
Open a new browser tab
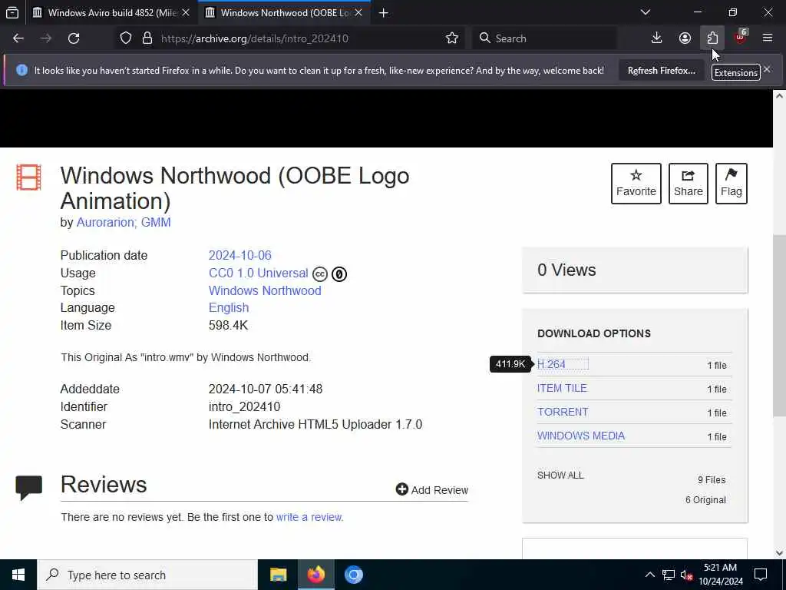pos(384,13)
